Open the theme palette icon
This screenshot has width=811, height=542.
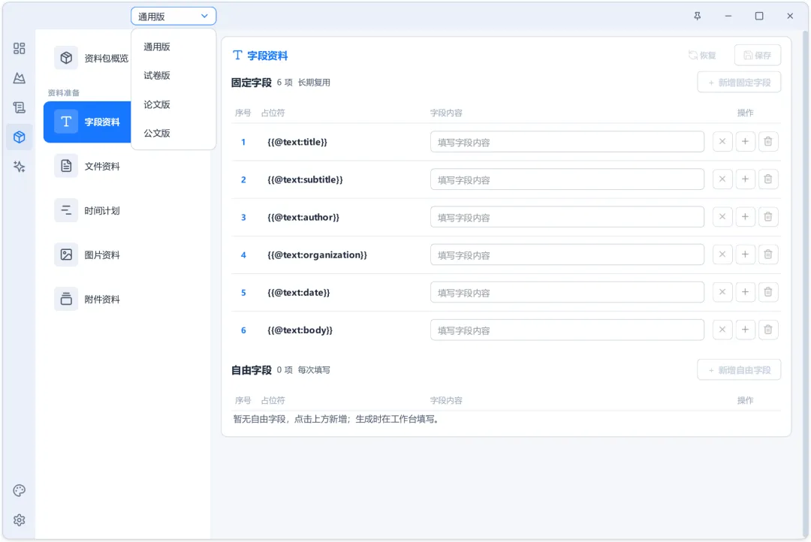tap(19, 490)
